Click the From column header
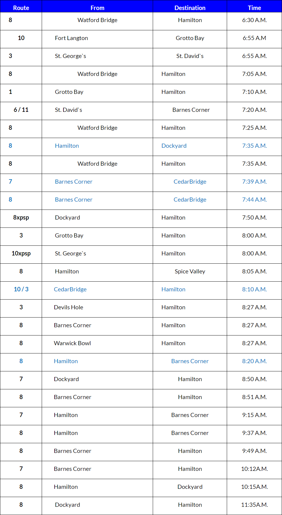Image resolution: width=282 pixels, height=515 pixels. point(97,8)
